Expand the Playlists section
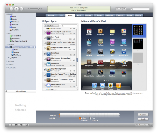The width and height of the screenshot is (158, 134). point(7,68)
